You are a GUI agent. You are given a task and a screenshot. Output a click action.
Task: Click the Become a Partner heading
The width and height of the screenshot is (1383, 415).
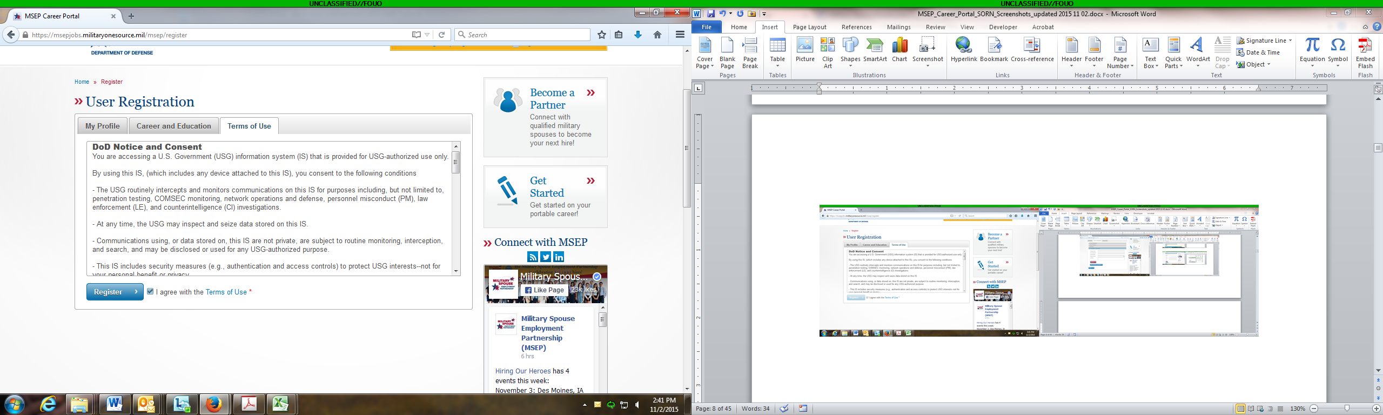552,99
